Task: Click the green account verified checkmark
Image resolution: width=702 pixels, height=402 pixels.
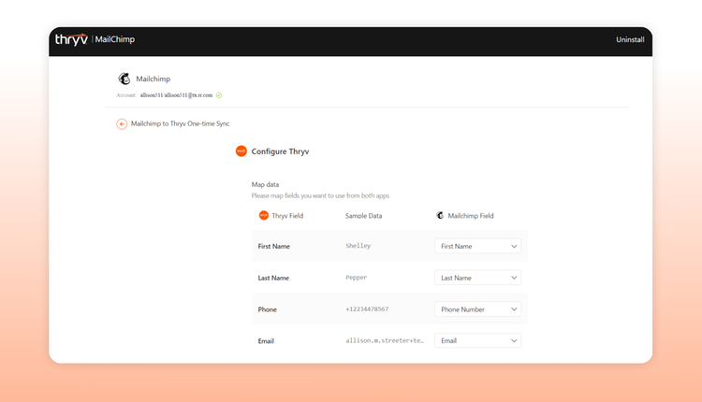Action: [x=219, y=95]
